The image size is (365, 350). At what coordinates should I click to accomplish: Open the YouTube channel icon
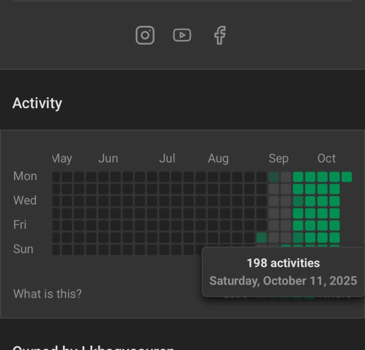(182, 35)
